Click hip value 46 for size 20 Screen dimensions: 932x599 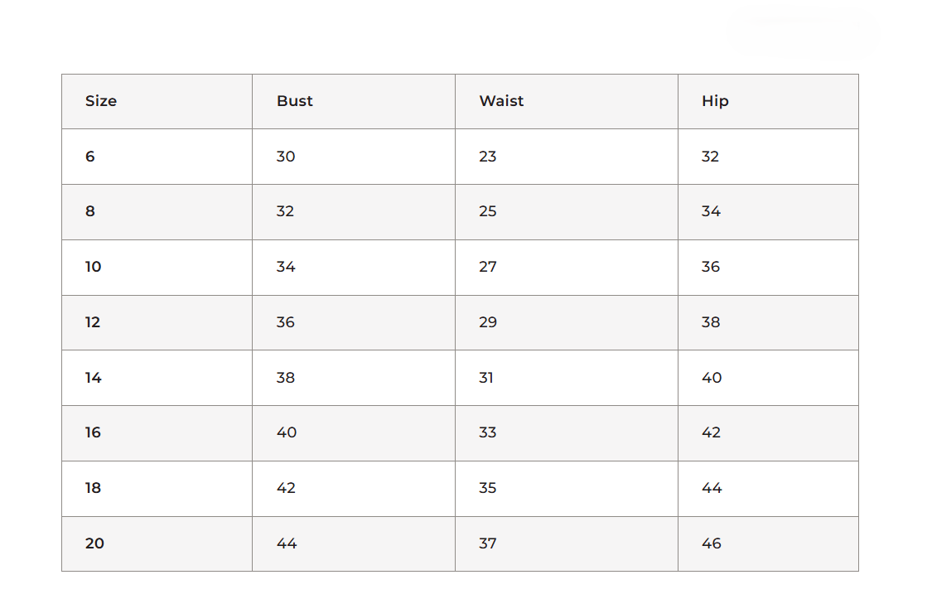712,543
